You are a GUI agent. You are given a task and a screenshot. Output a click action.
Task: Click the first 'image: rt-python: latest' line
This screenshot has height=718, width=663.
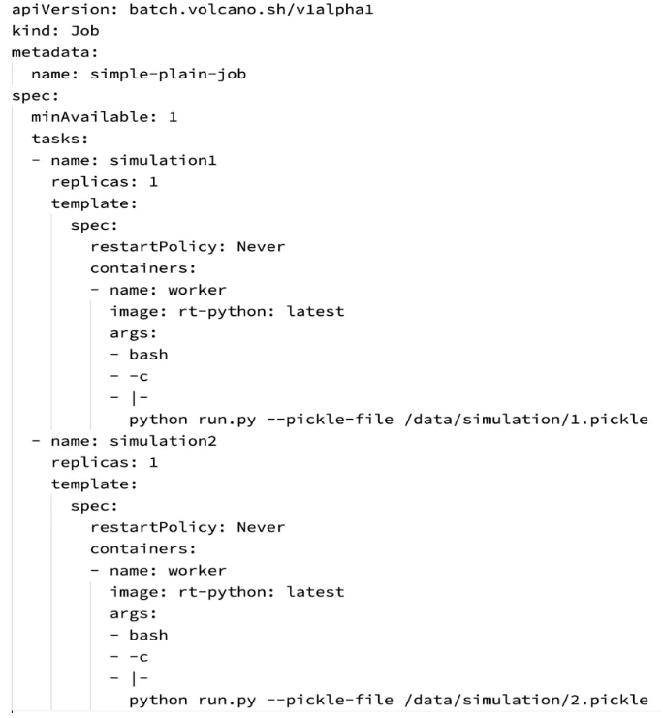[227, 311]
